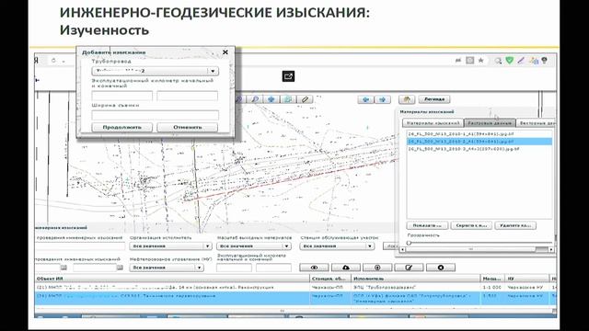Select table row with ЗАО "Трубопроводсервис"
589x331 pixels.
[x=294, y=287]
